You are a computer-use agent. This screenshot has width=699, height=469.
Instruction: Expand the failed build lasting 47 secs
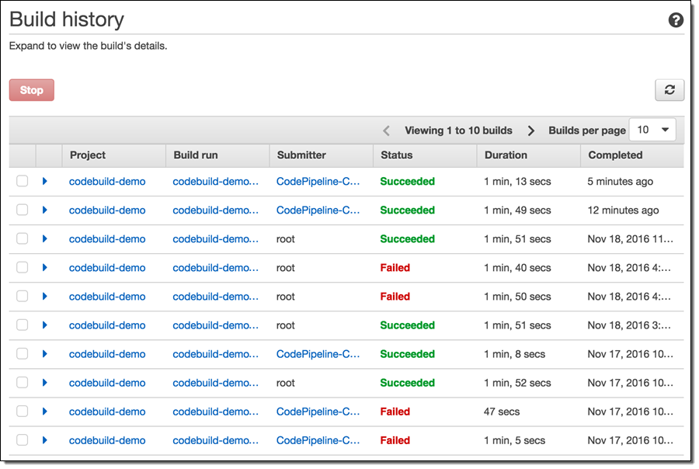[44, 411]
